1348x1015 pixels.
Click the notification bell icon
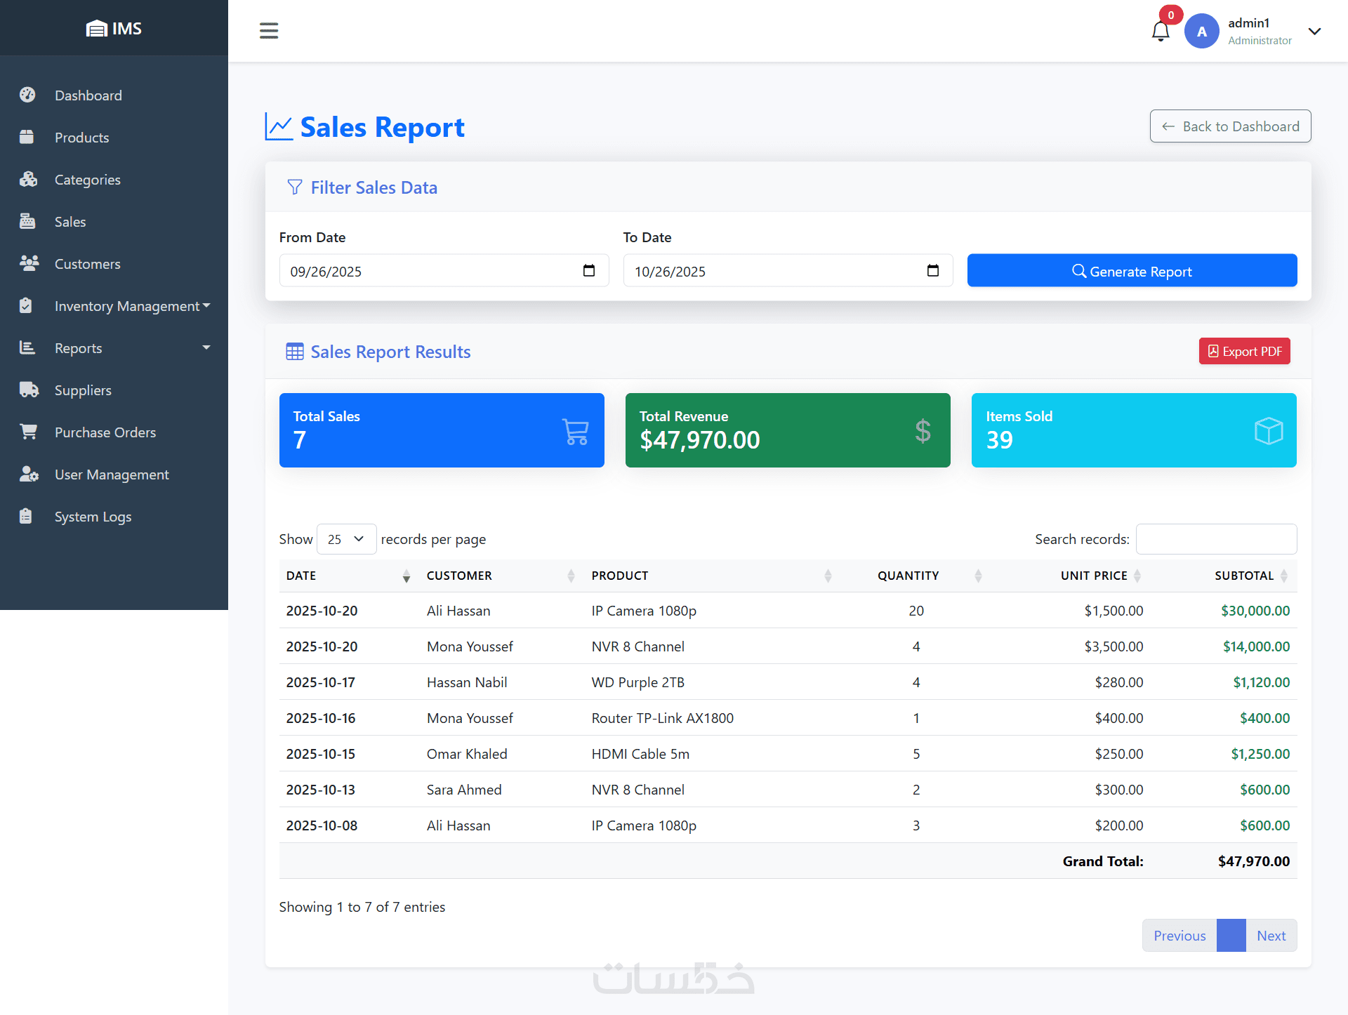(1160, 32)
